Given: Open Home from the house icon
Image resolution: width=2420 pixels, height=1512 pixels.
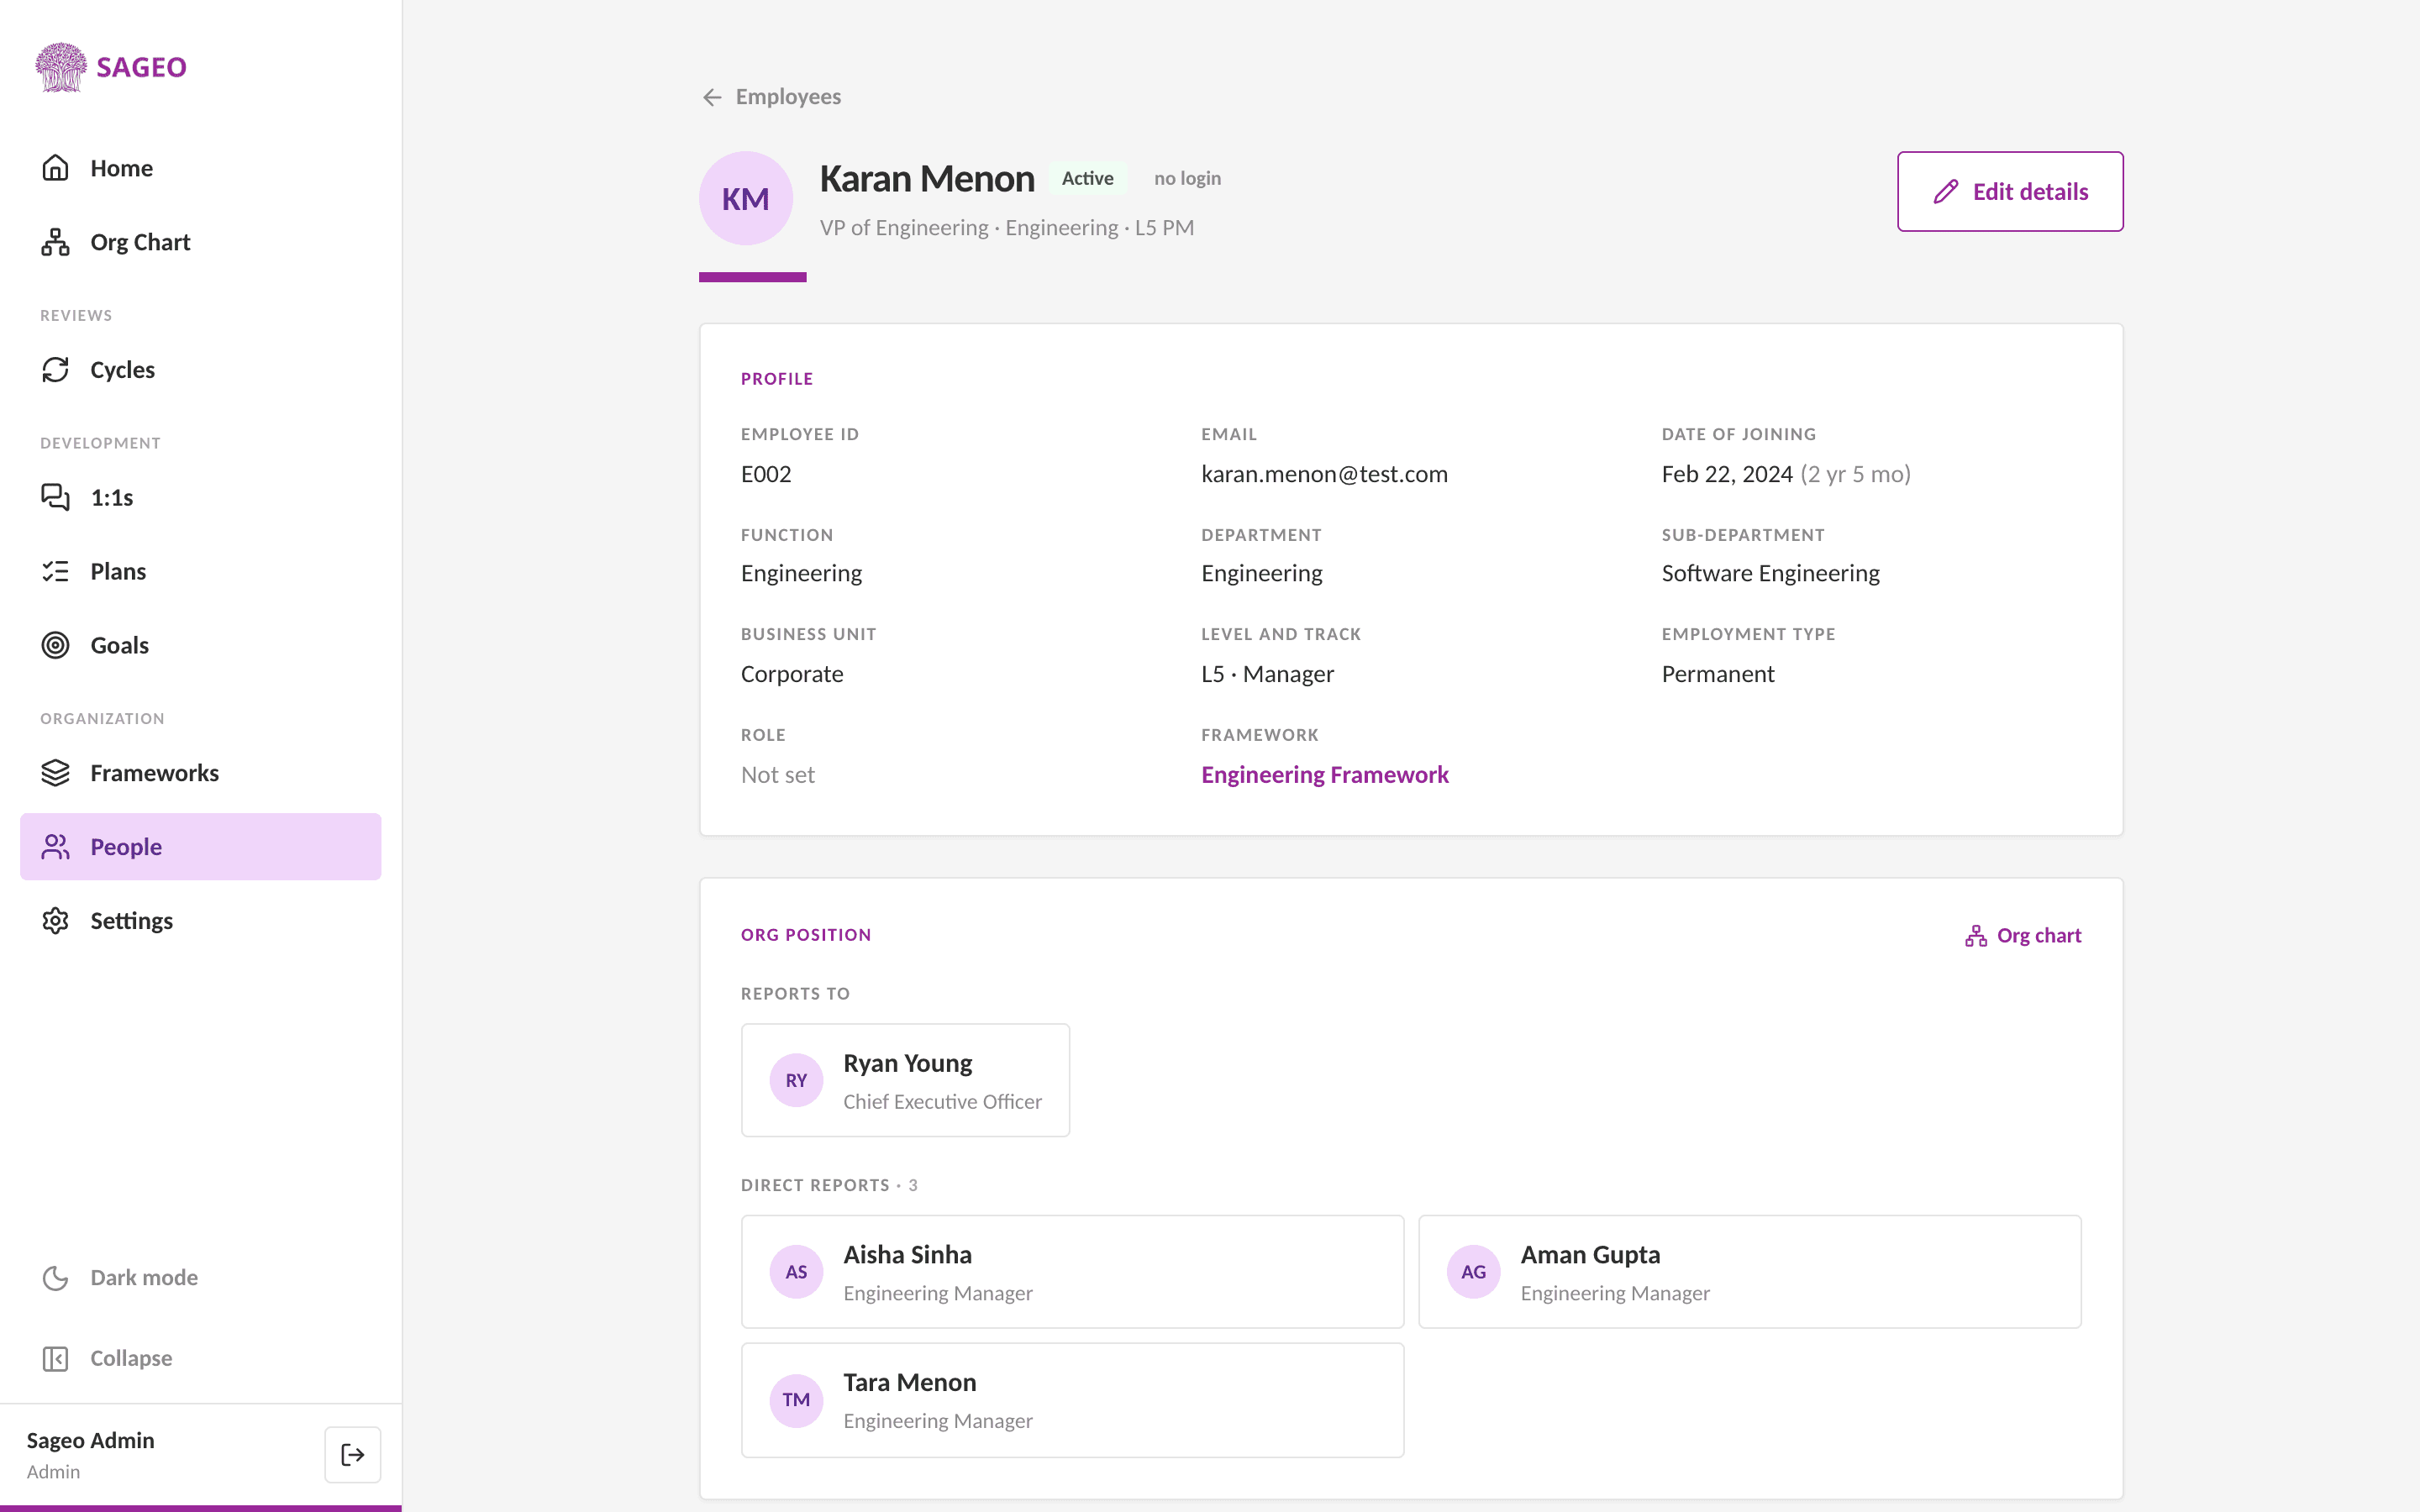Looking at the screenshot, I should (x=55, y=168).
